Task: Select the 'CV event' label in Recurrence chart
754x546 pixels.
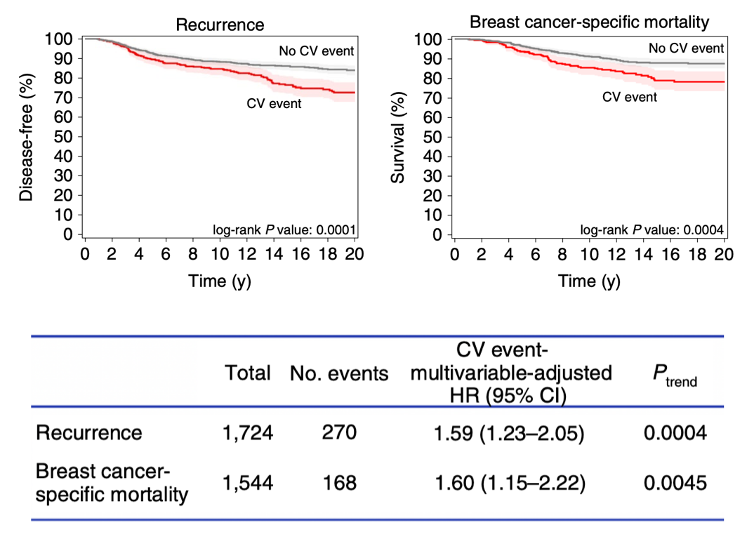Action: click(x=274, y=104)
